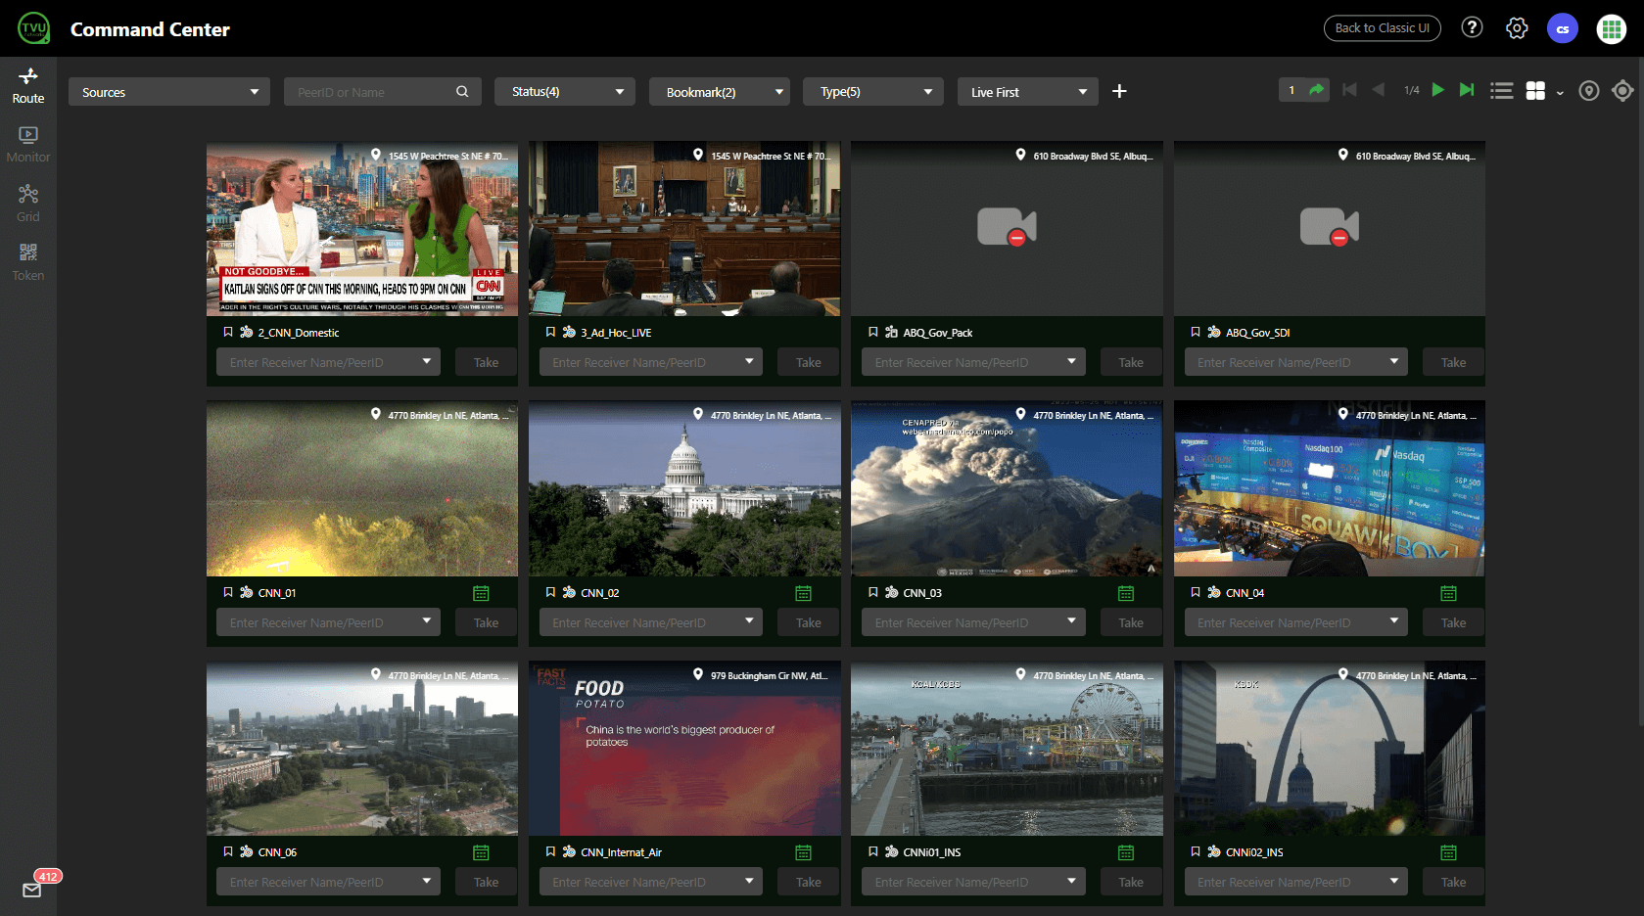Expand the tile layout size chevron
This screenshot has width=1644, height=916.
pyautogui.click(x=1560, y=93)
